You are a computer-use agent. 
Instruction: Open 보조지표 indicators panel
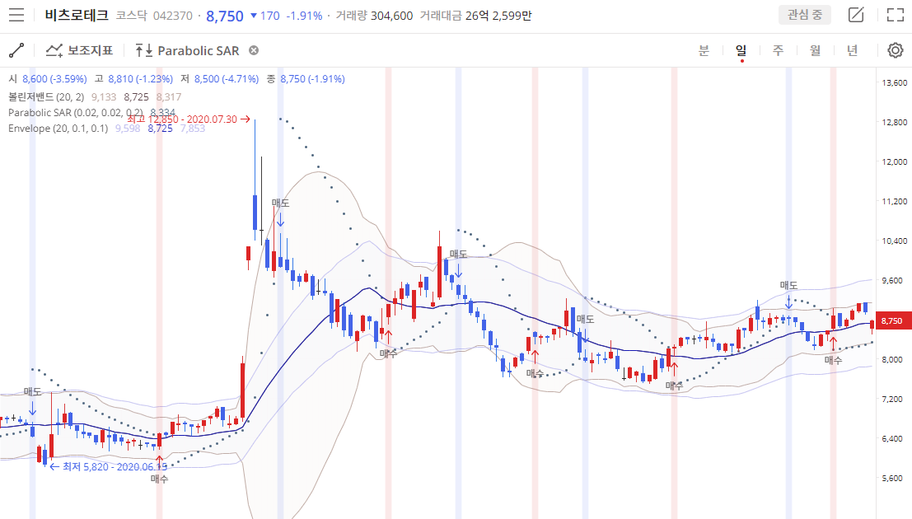point(79,50)
